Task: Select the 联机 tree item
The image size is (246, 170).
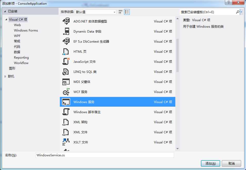Action: [11, 76]
